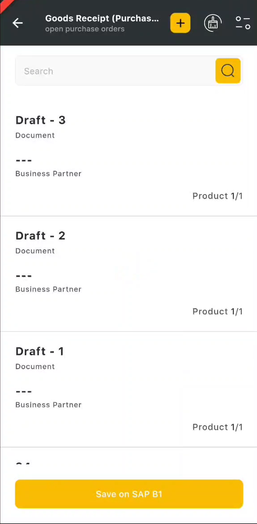Click the cleaning brush icon in header
257x524 pixels.
(213, 23)
